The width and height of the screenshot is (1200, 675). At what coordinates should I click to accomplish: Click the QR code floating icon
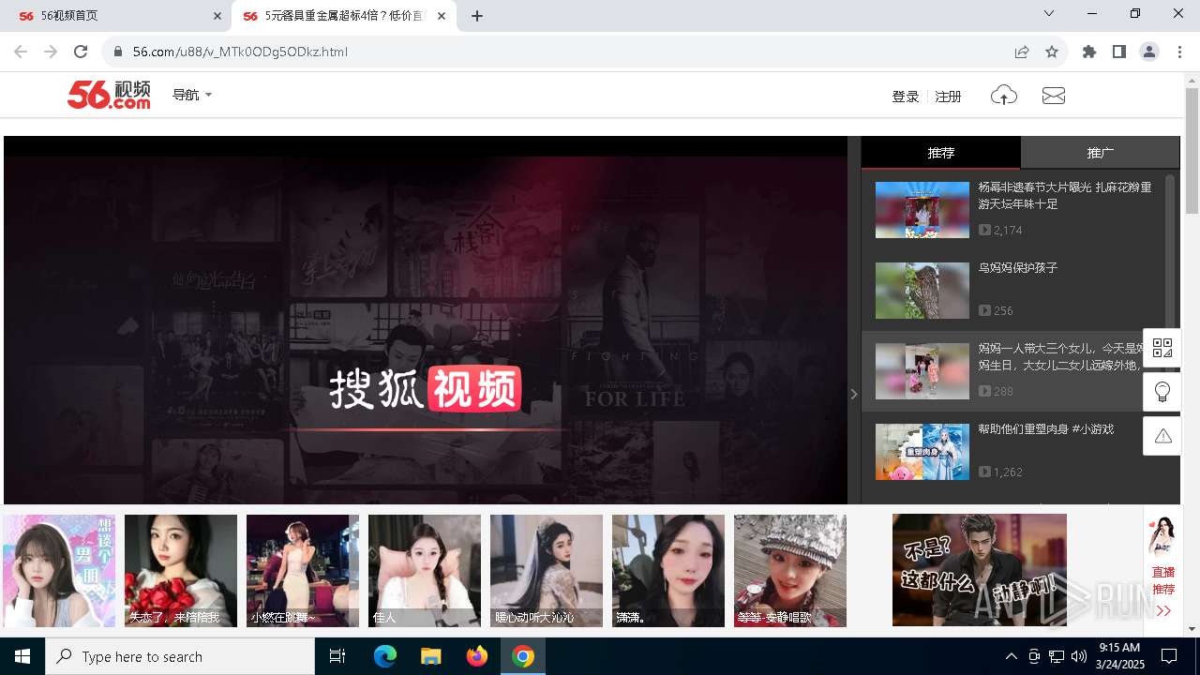[x=1162, y=348]
